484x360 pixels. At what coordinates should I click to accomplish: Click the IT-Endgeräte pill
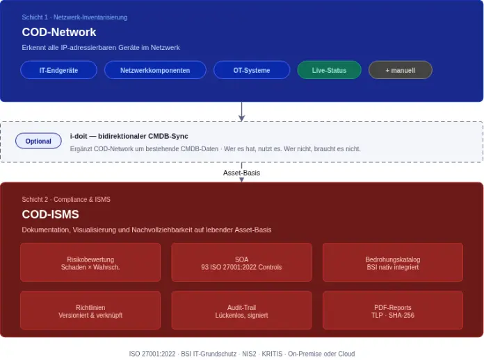[58, 70]
